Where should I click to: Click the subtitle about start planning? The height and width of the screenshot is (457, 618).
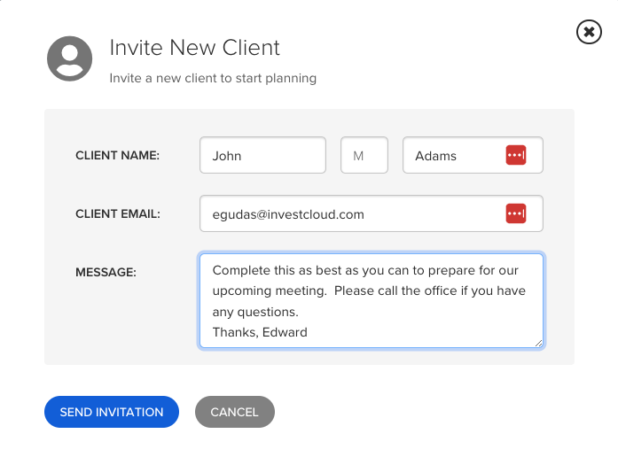click(213, 78)
